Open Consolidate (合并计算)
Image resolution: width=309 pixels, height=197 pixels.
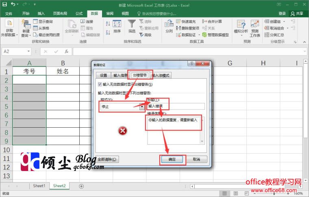212,21
